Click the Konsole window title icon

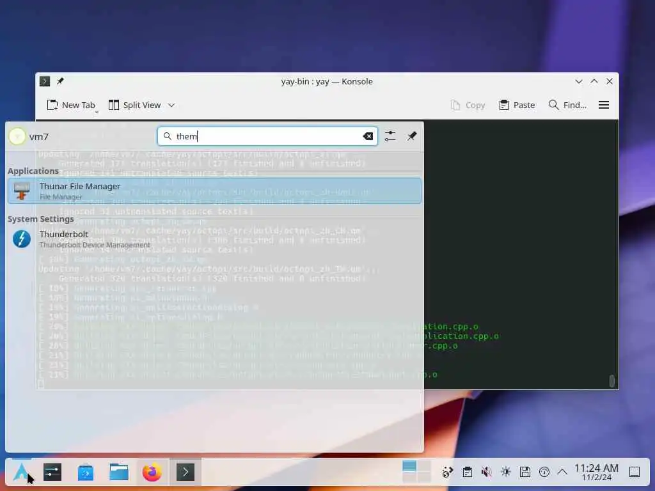coord(45,81)
